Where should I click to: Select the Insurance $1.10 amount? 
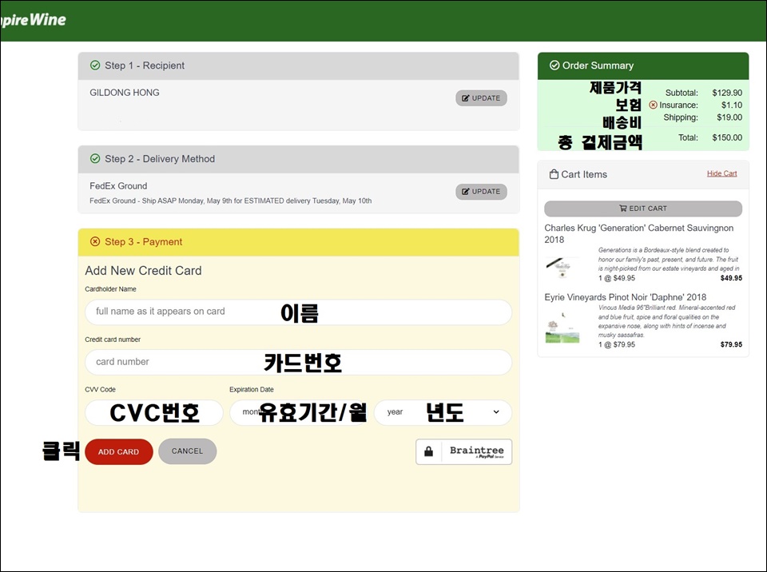pyautogui.click(x=732, y=105)
